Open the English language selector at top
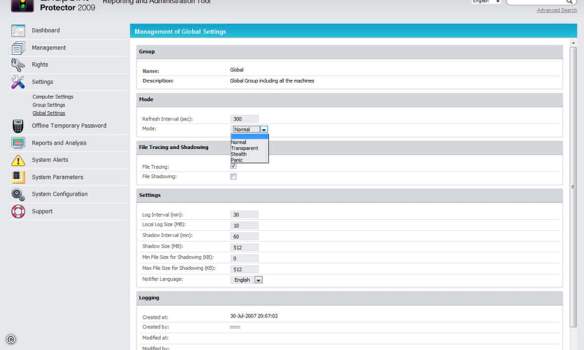 coord(486,2)
